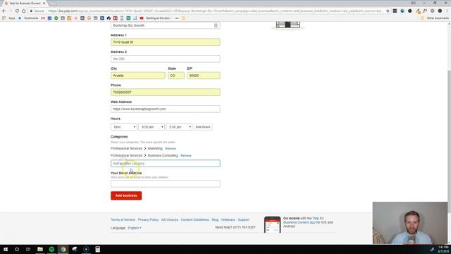The width and height of the screenshot is (451, 254).
Task: Click the State field containing CO
Action: coord(176,75)
